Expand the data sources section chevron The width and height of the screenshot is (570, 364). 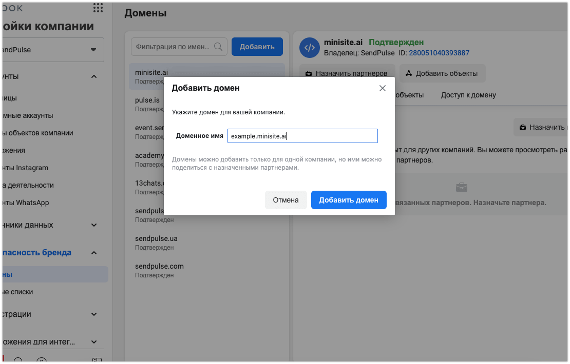(94, 225)
